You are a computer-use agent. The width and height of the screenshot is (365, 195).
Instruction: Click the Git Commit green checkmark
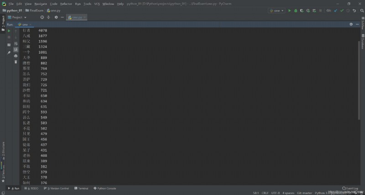click(342, 10)
